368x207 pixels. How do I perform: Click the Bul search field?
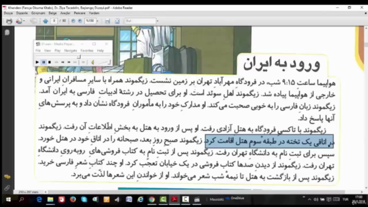click(x=140, y=21)
